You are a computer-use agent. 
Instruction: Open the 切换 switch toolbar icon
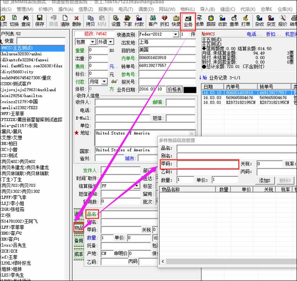tap(14, 21)
